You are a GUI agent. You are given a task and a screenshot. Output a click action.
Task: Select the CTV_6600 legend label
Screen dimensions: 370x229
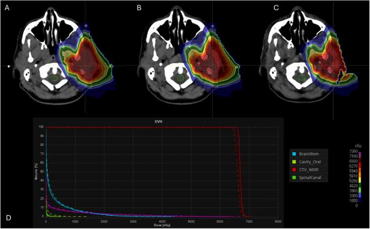coord(309,171)
